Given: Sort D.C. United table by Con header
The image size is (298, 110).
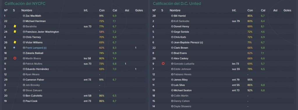Looking at the screenshot, I should click(x=250, y=10).
